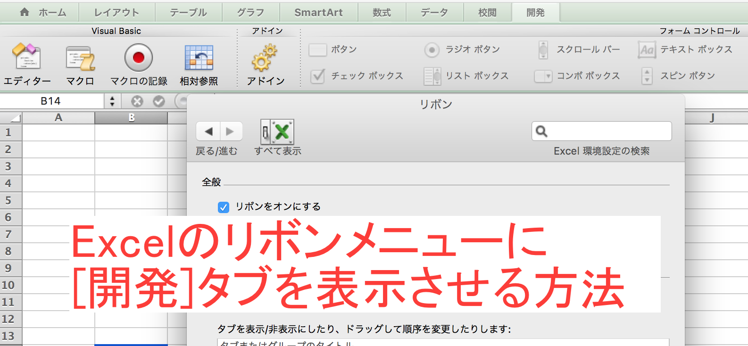Click the 全般 section heading text

coord(211,182)
